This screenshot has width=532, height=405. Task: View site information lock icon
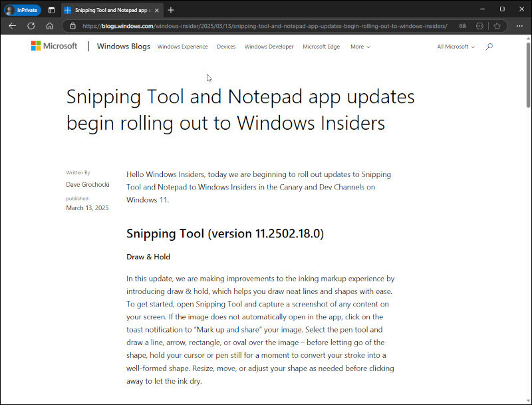coord(72,26)
